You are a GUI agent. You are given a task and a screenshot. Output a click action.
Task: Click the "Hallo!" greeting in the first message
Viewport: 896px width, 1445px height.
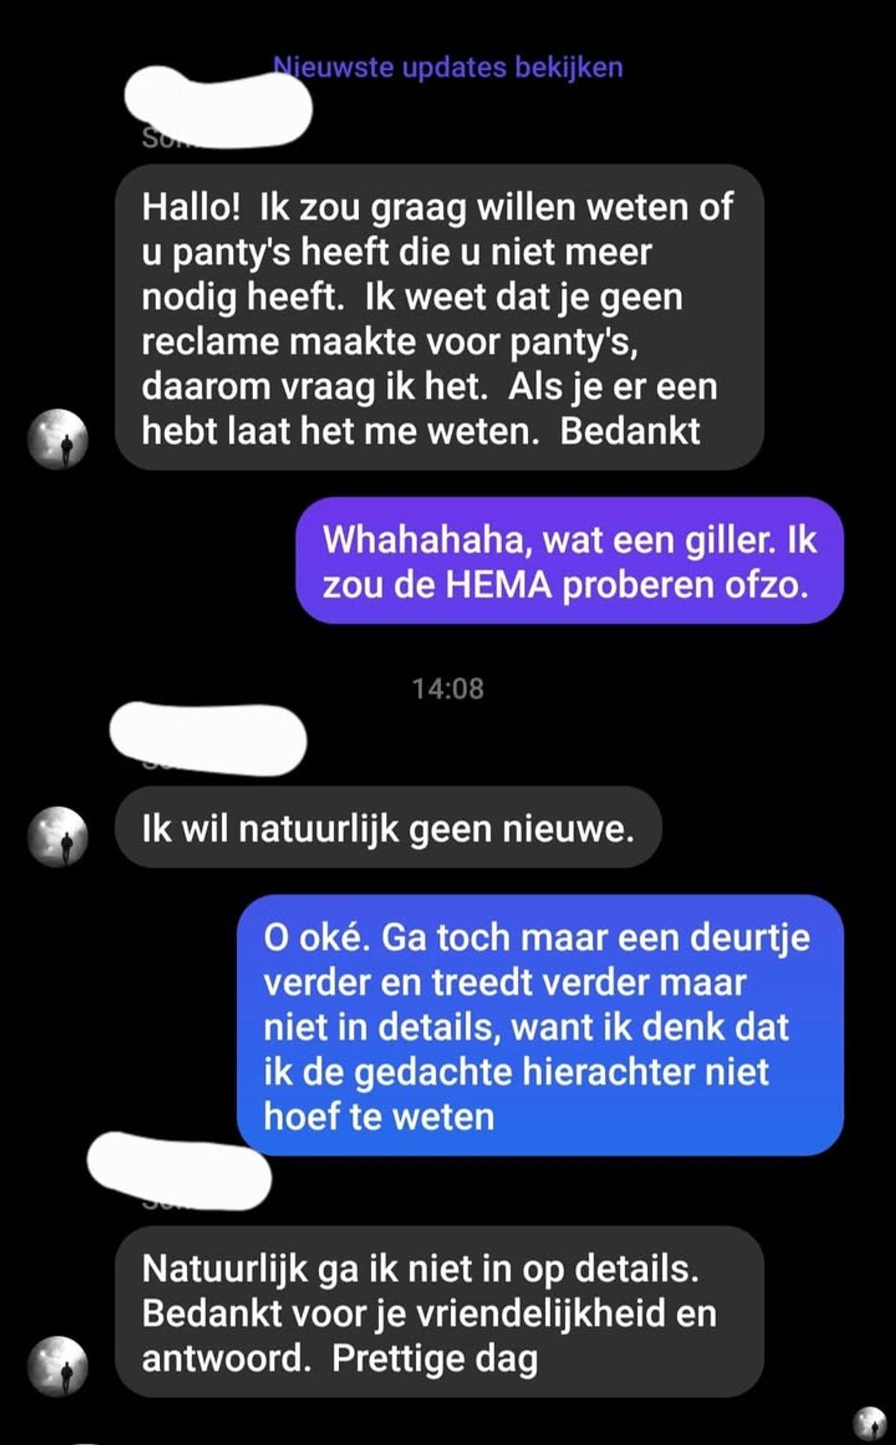click(191, 207)
